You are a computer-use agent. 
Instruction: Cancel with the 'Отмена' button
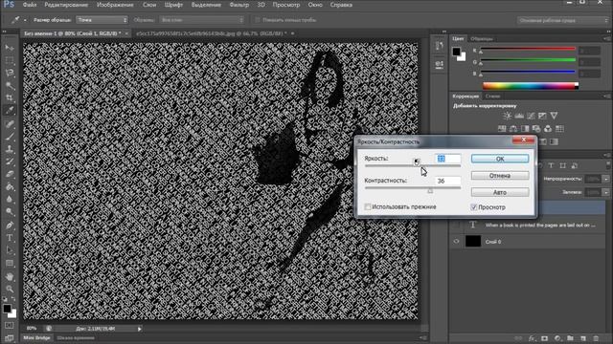pyautogui.click(x=500, y=176)
